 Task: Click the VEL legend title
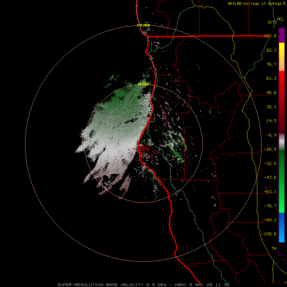[280, 19]
